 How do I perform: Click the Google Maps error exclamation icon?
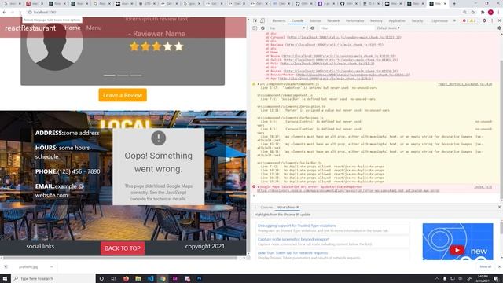[159, 138]
